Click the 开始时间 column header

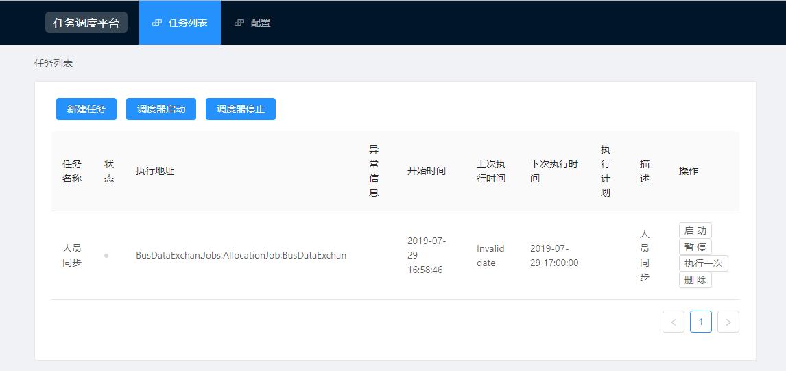pos(426,171)
